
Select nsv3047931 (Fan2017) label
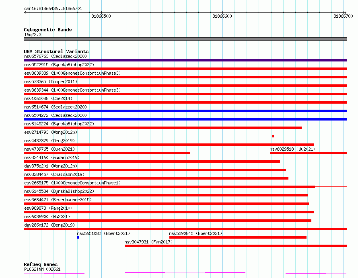148,242
